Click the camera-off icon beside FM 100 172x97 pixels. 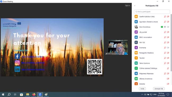(x=168, y=42)
